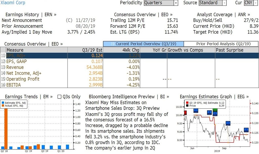259x154 pixels.
Task: Open the Earnings Estimates Graph EEG link
Action: pos(214,97)
